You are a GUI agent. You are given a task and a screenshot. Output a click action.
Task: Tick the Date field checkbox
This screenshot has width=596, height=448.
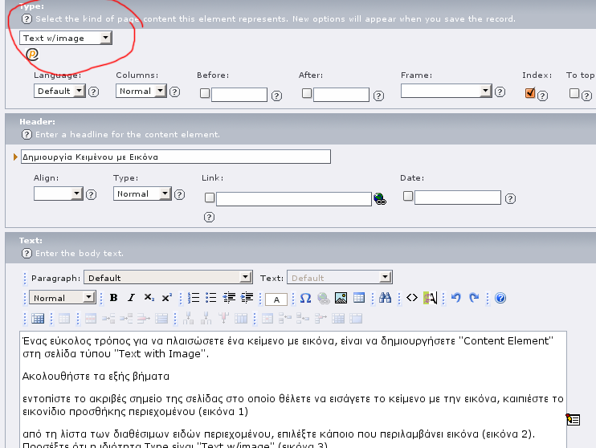click(408, 196)
